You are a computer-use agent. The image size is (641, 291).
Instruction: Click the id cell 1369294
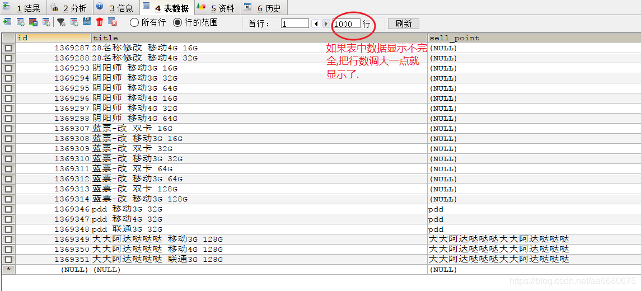pyautogui.click(x=53, y=78)
